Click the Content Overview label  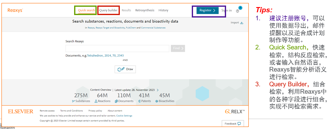coord(101,90)
